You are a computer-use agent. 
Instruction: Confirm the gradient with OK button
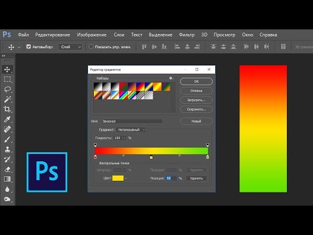point(196,82)
